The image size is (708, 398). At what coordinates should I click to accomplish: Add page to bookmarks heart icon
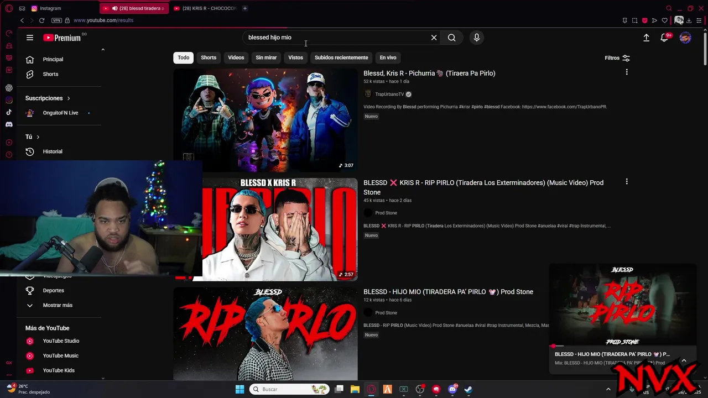tap(664, 20)
